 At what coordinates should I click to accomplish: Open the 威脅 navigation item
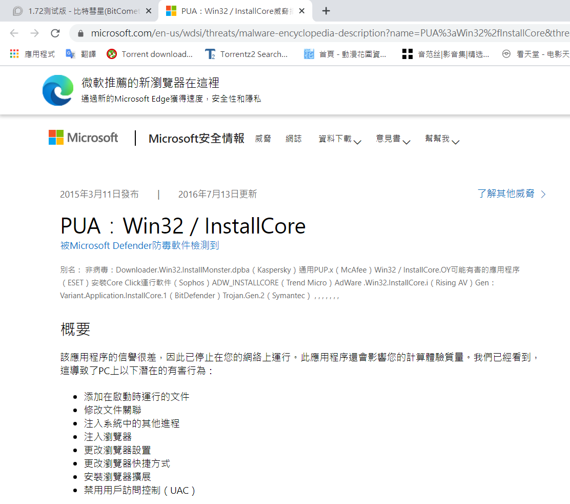263,139
